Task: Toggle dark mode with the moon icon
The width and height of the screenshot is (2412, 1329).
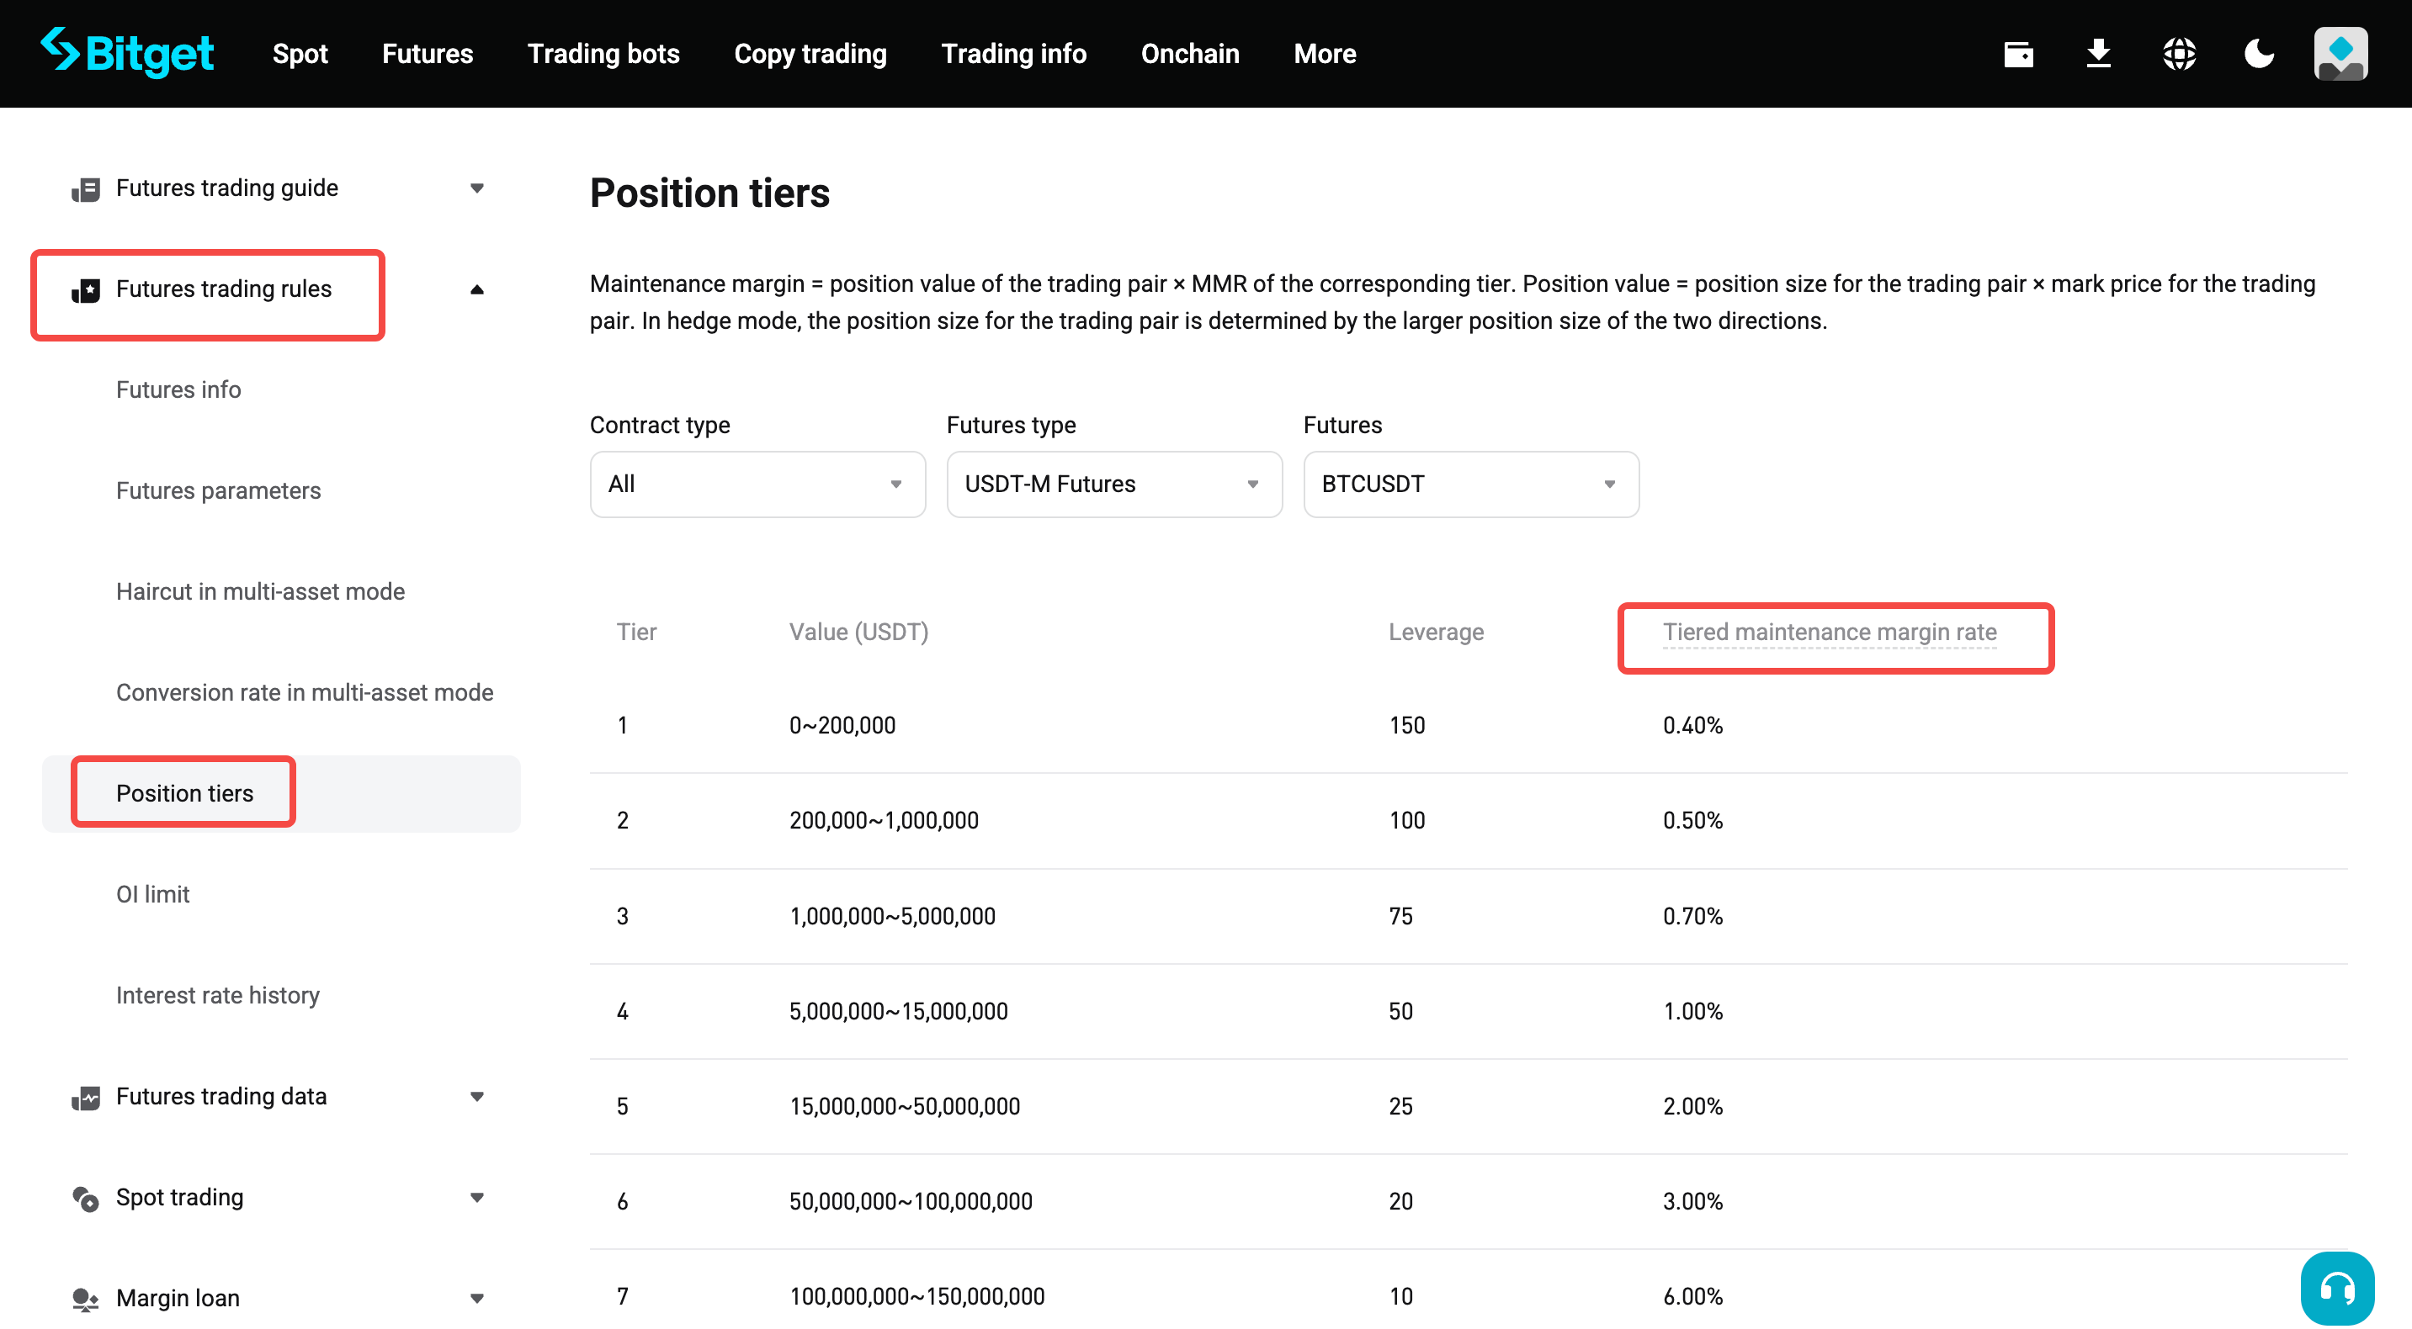Action: tap(2260, 53)
